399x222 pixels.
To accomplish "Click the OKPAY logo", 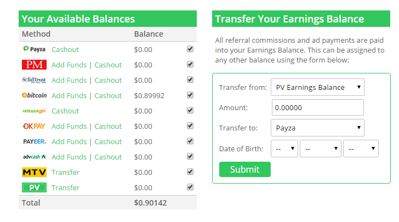I will click(34, 126).
